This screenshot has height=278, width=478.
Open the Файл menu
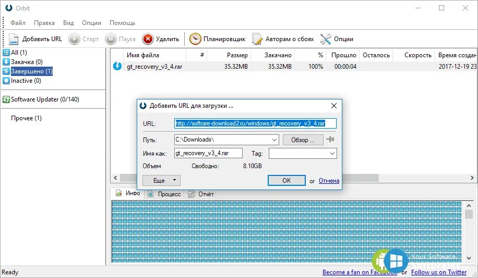[18, 23]
